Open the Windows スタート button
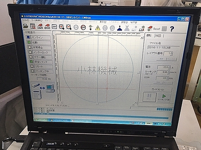Viewport: 201px width, 150px height. click(41, 120)
